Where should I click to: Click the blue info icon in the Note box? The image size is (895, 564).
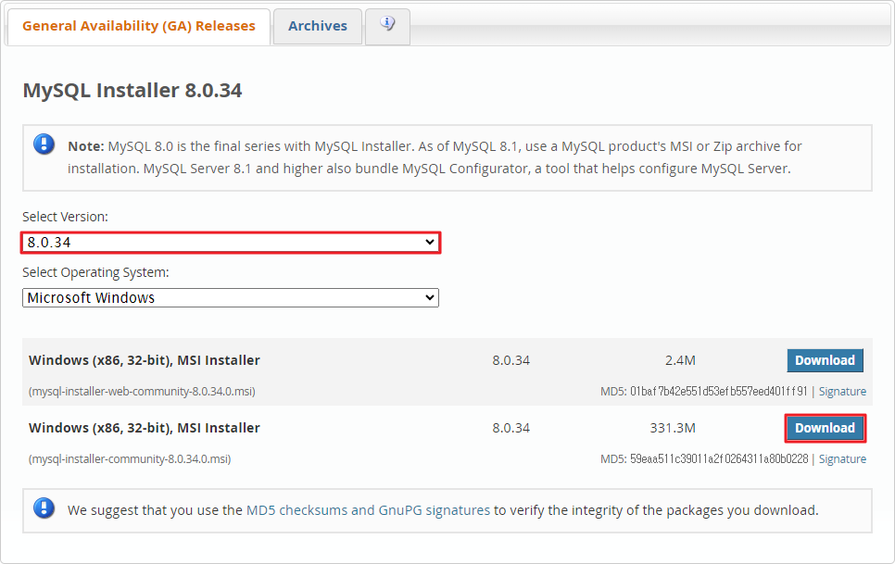pyautogui.click(x=44, y=144)
